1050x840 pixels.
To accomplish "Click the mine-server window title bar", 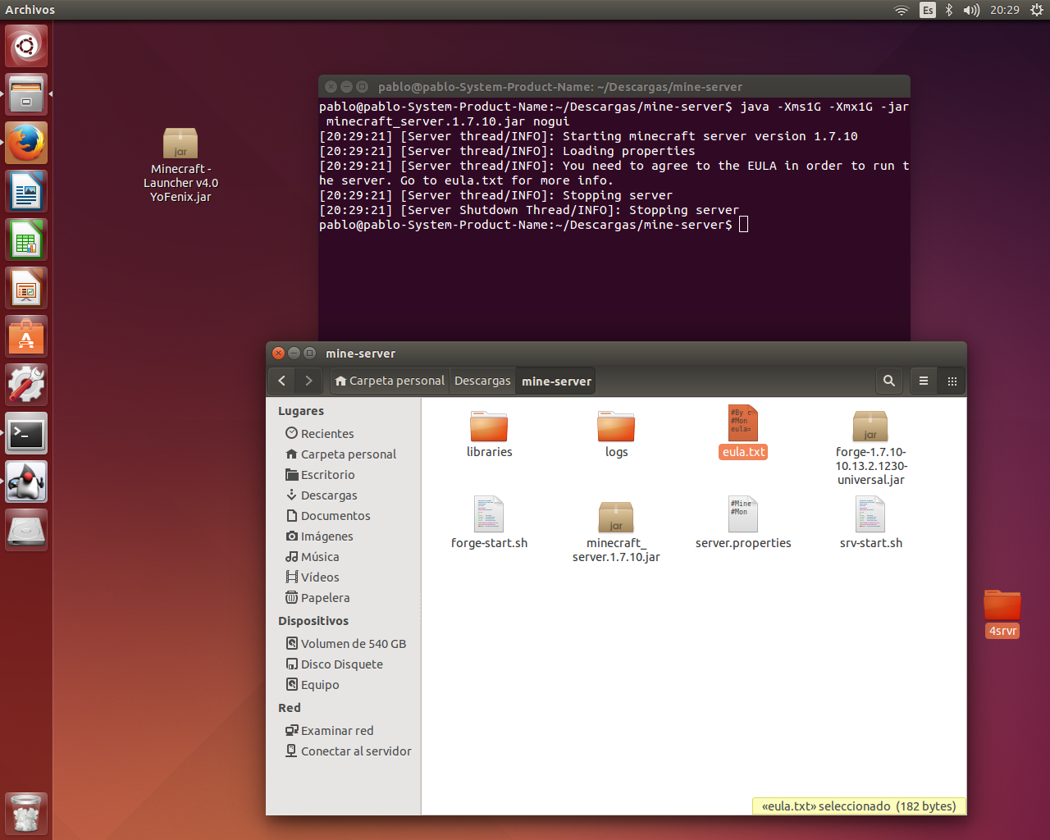I will [616, 353].
